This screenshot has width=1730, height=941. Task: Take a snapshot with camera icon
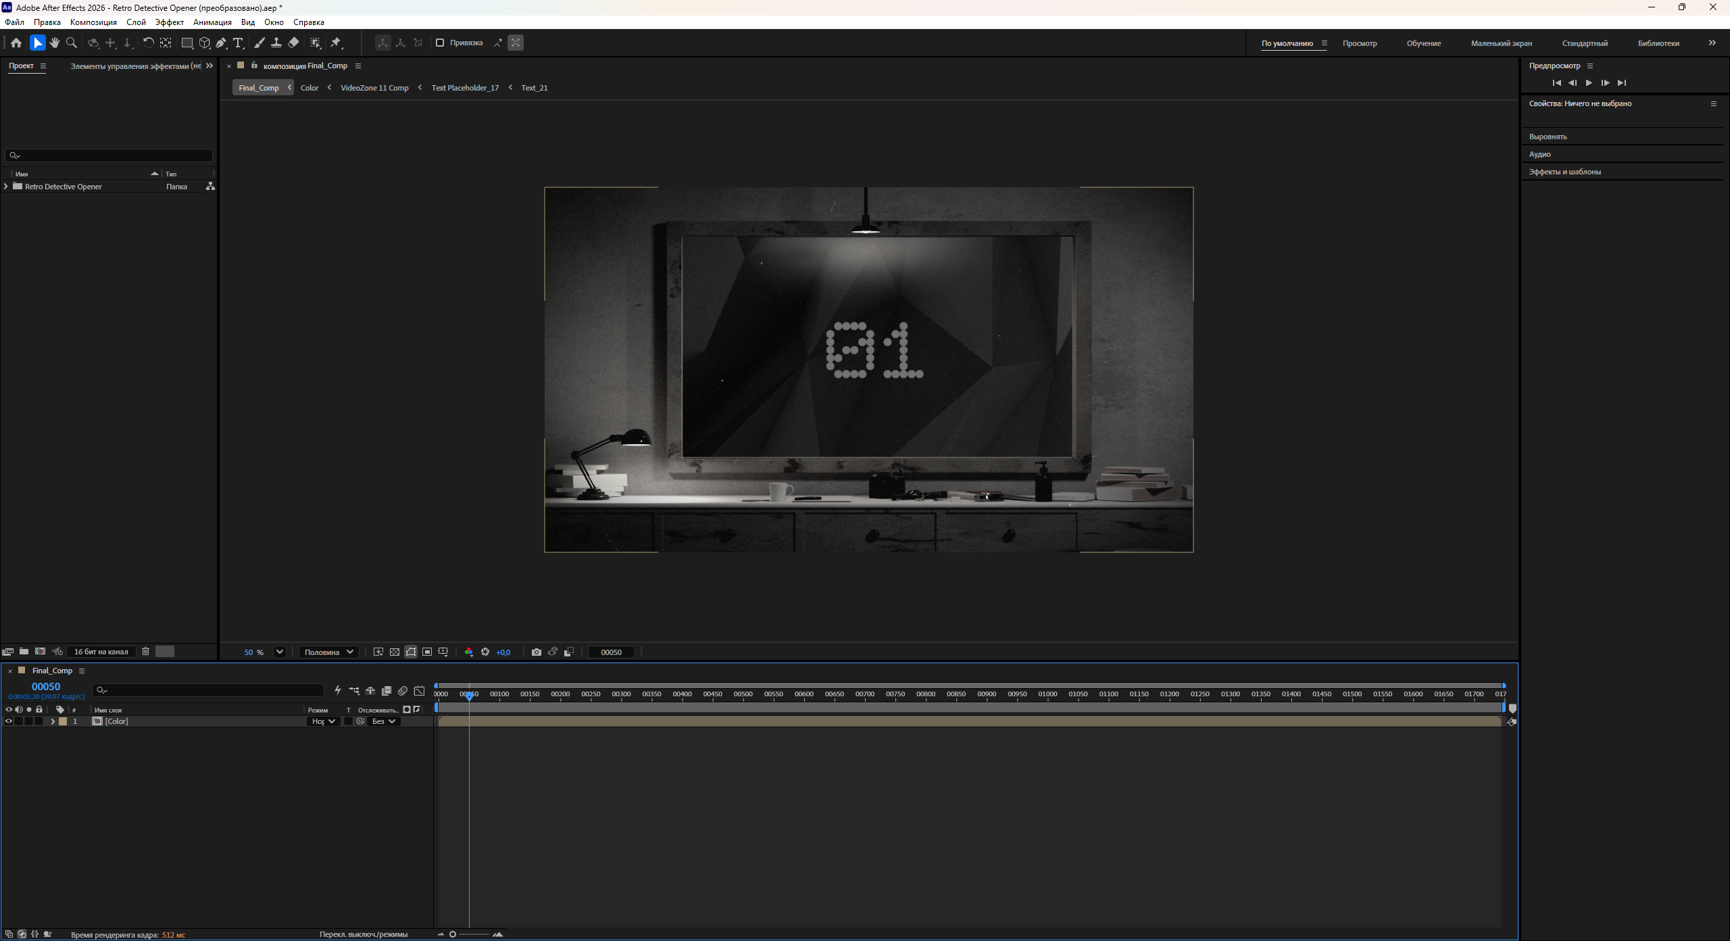click(537, 652)
